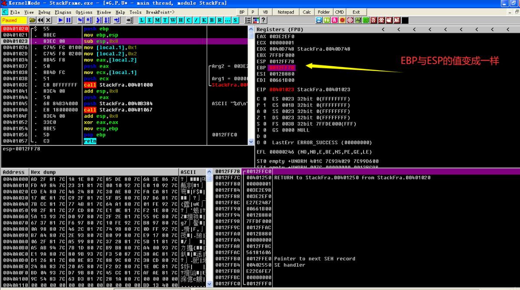The width and height of the screenshot is (520, 290).
Task: Toggle the T (trap) flag value
Action: click(x=265, y=130)
